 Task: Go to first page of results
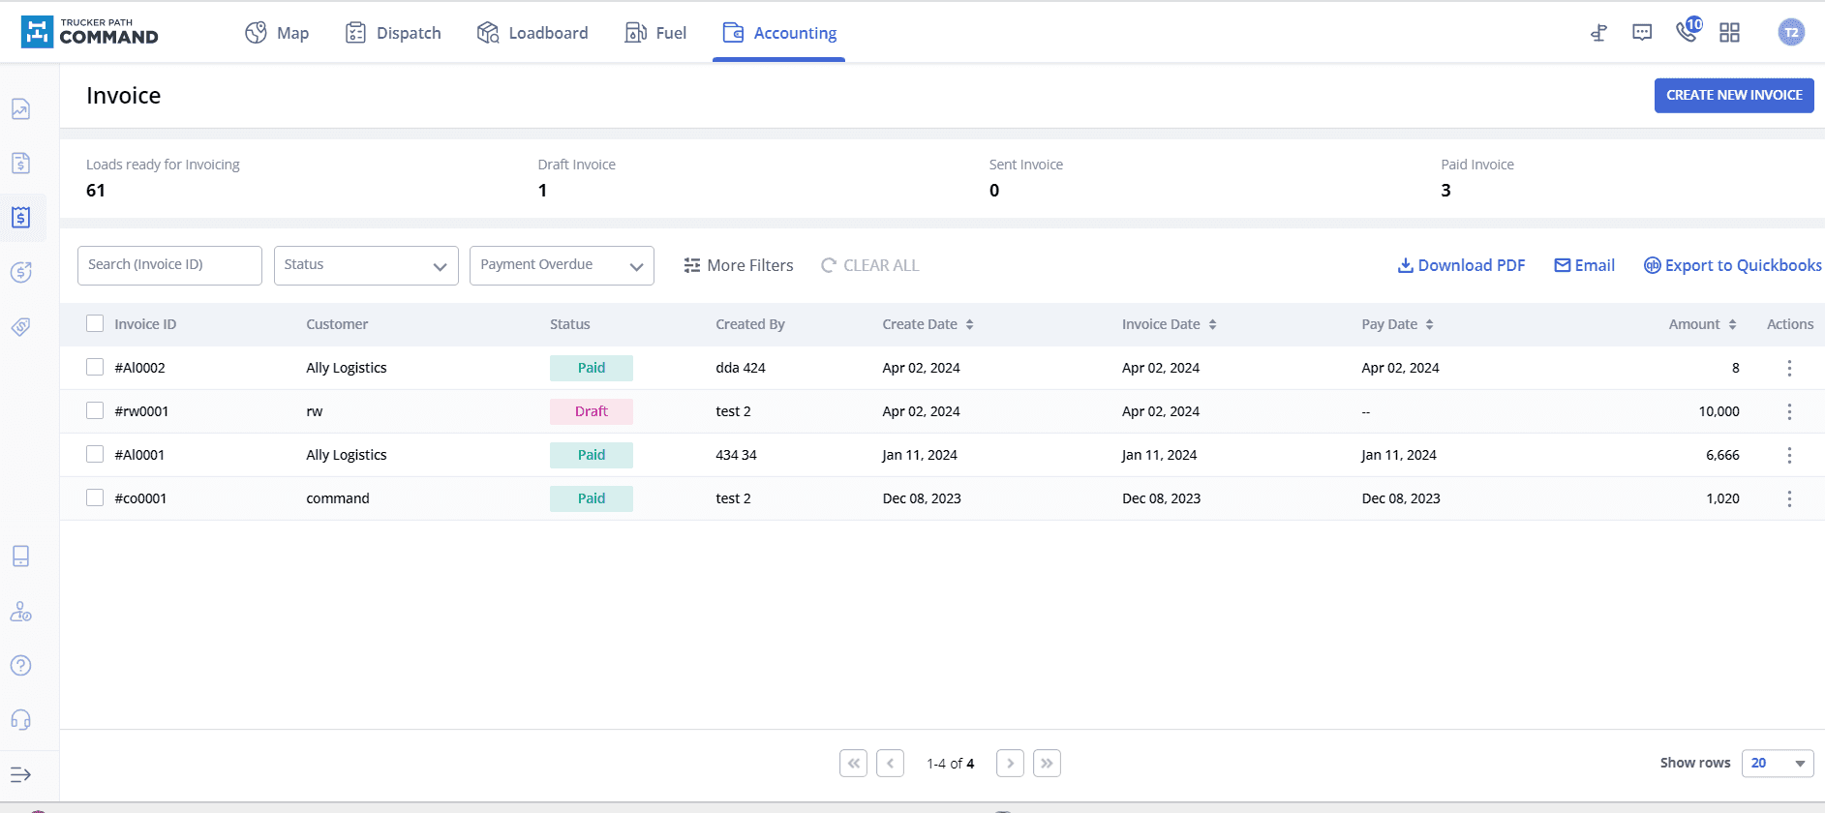(853, 764)
